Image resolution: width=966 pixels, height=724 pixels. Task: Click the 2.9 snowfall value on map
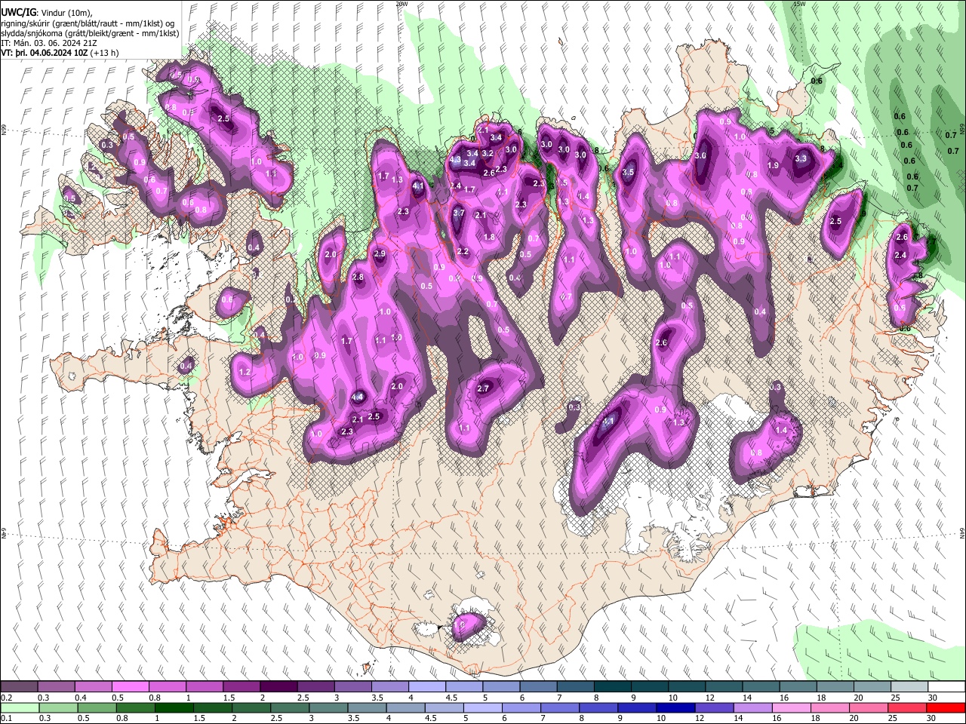[380, 254]
